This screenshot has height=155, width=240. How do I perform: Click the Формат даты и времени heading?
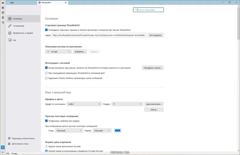(58, 142)
